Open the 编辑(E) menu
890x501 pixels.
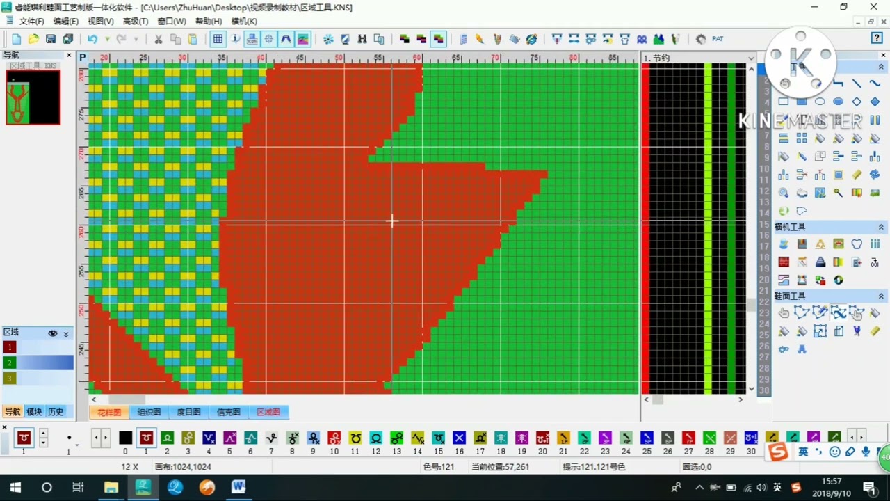[x=66, y=22]
